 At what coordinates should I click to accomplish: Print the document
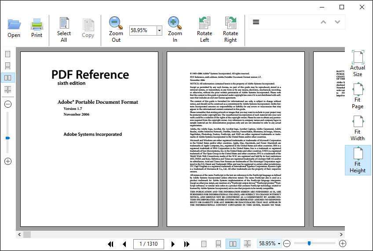click(37, 29)
